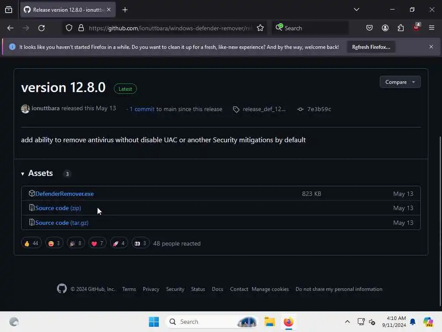Open network display icon in system tray
442x332 pixels.
tap(361, 322)
